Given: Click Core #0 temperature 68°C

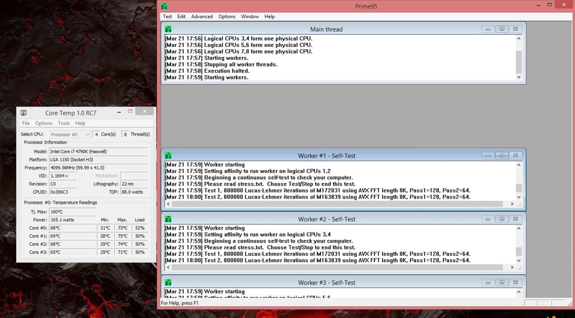Looking at the screenshot, I should 72,228.
